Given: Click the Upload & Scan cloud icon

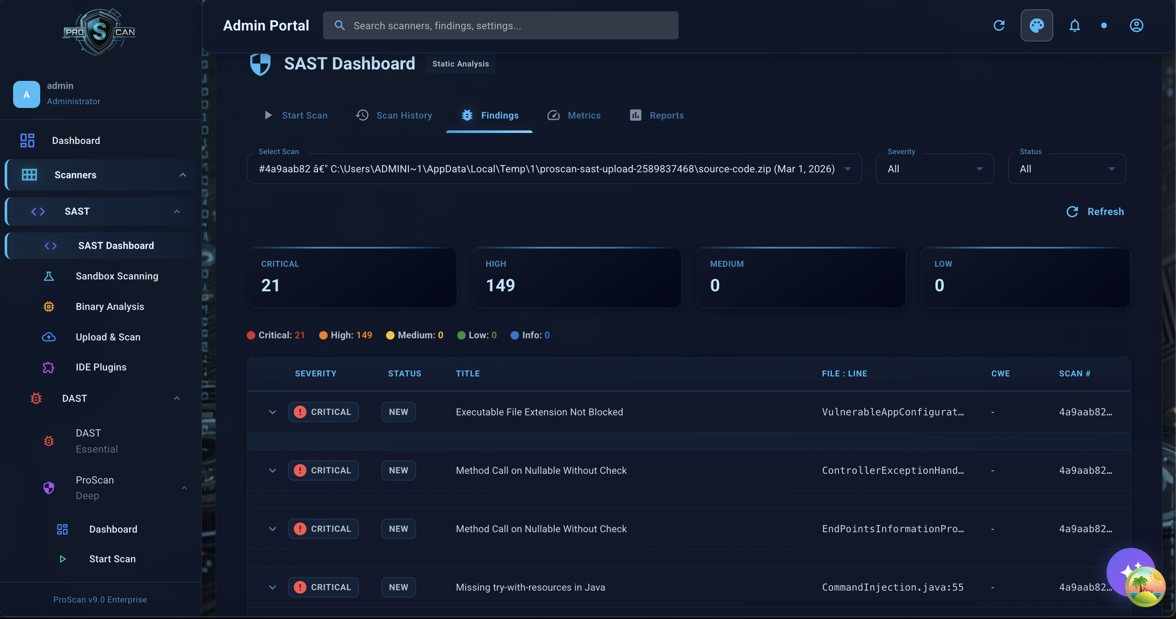Looking at the screenshot, I should click(49, 337).
